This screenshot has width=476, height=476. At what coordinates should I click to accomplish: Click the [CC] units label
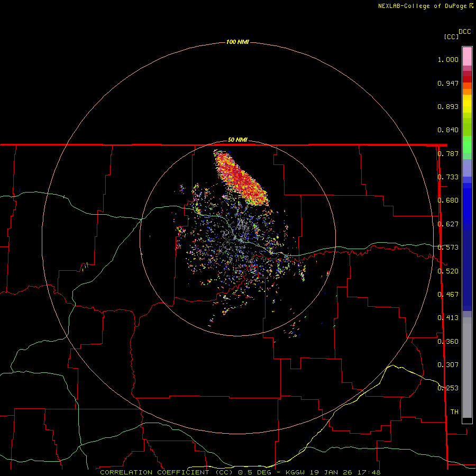pos(451,36)
